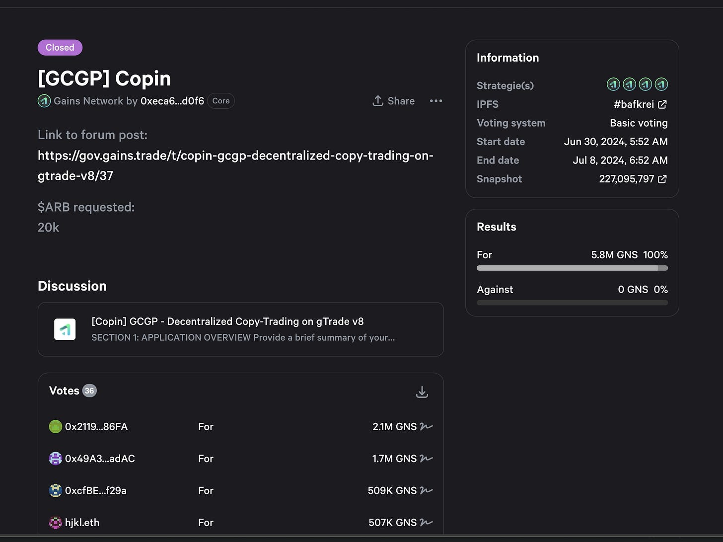Click '0 GNS' Against result value

coord(633,290)
